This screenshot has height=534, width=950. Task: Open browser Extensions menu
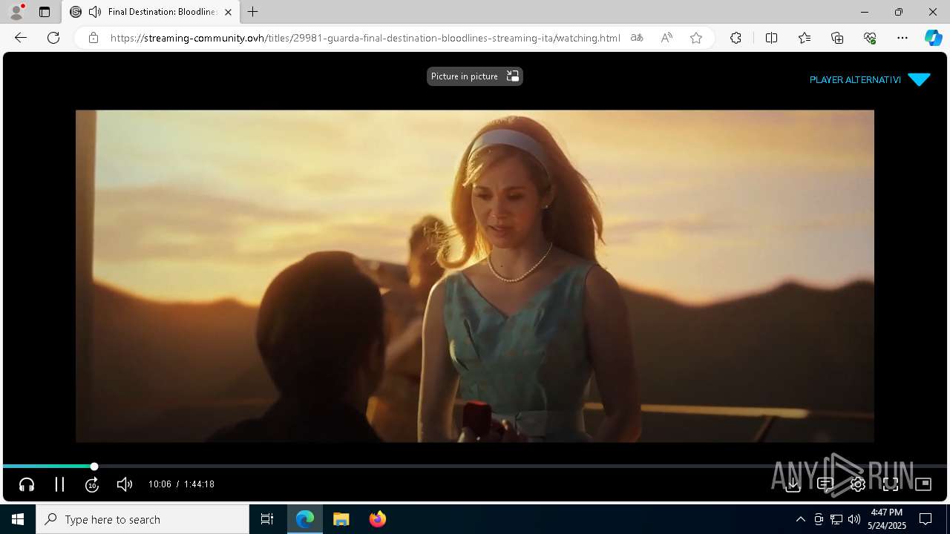pyautogui.click(x=736, y=38)
